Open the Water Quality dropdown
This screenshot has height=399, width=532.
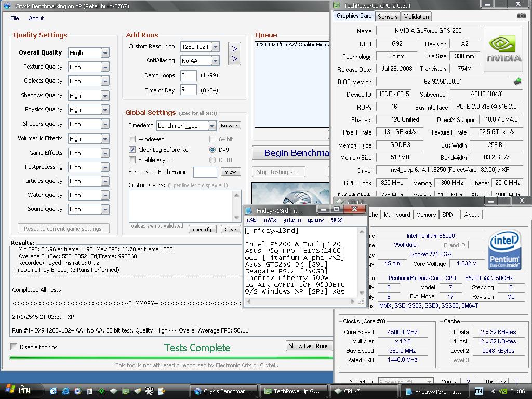pyautogui.click(x=105, y=195)
